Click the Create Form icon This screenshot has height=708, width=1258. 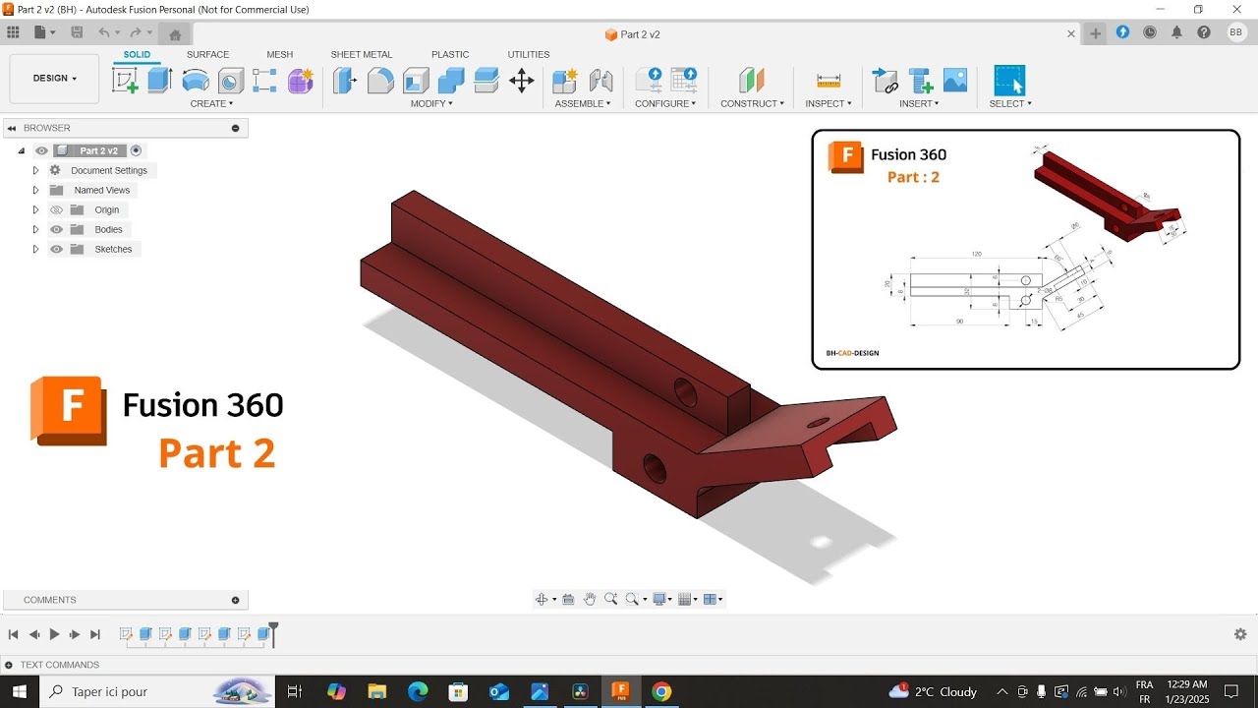pos(300,81)
